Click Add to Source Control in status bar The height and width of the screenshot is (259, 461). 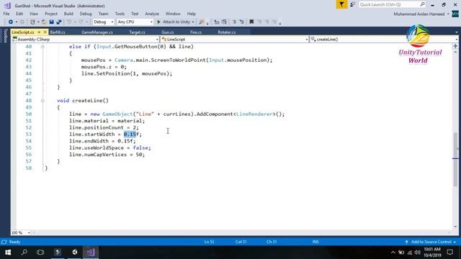pyautogui.click(x=431, y=242)
